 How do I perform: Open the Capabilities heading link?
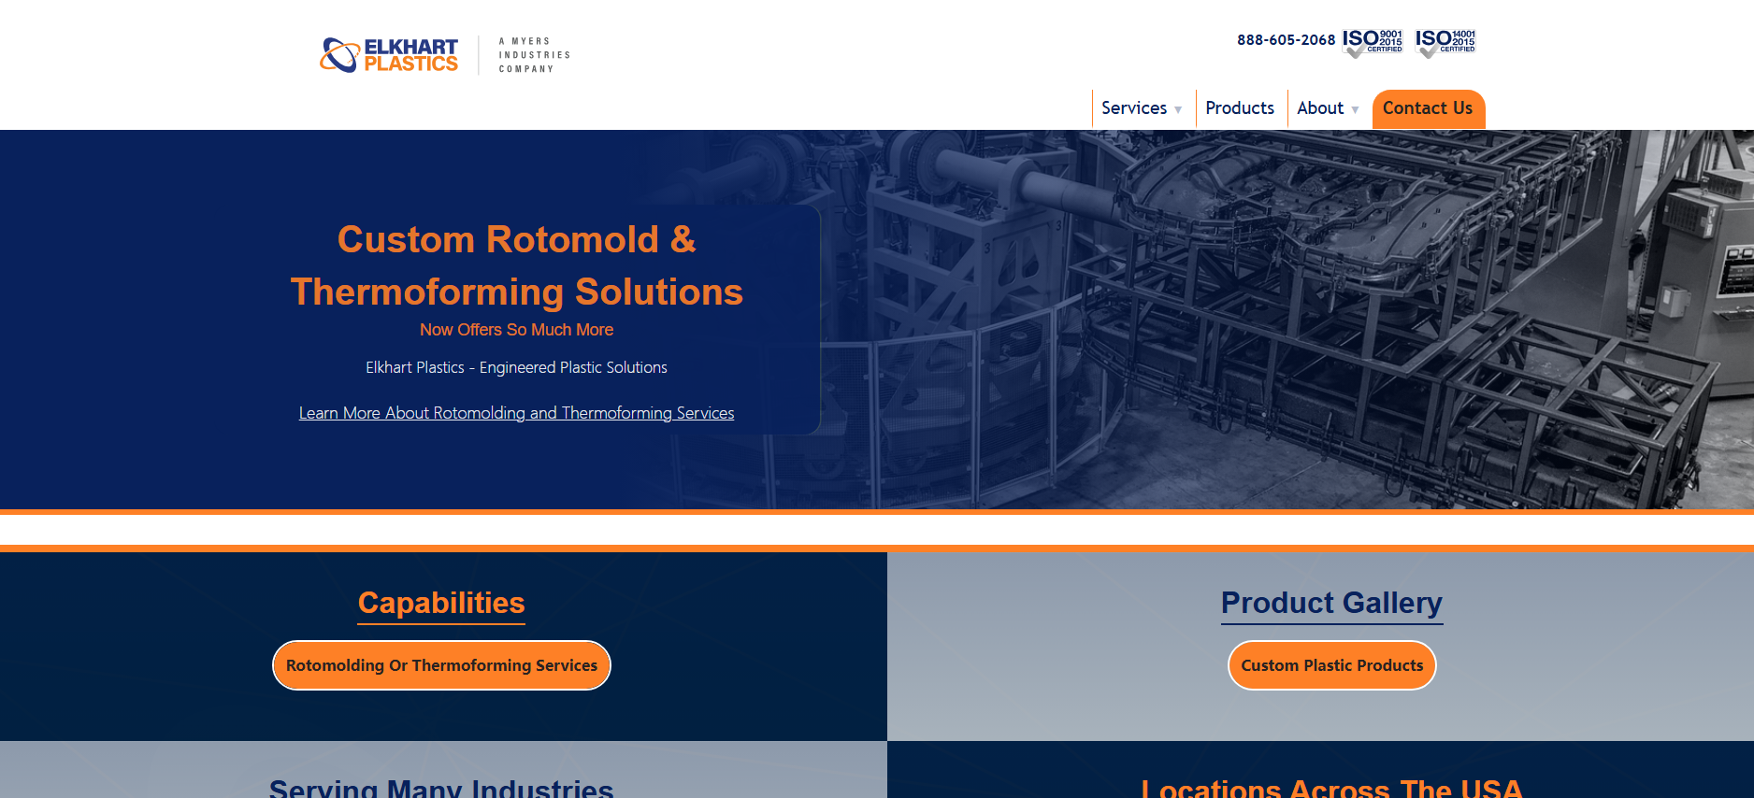[441, 603]
